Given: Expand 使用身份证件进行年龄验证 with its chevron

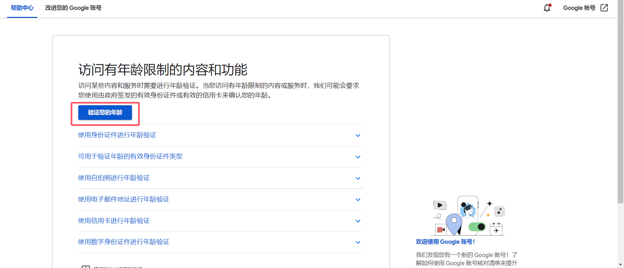Looking at the screenshot, I should tap(358, 135).
